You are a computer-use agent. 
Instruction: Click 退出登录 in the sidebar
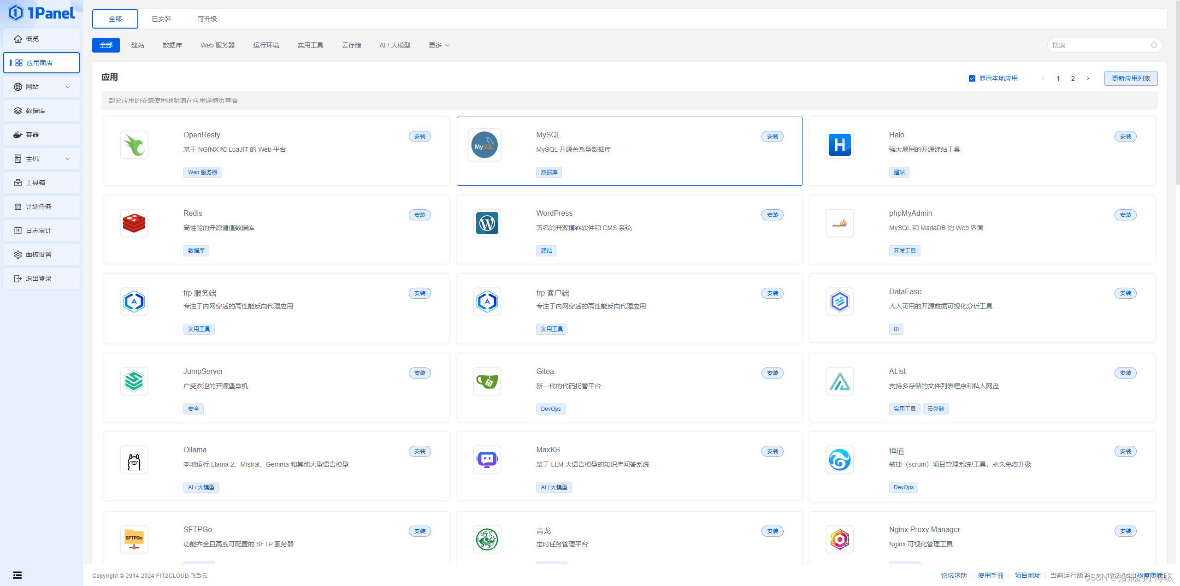pos(41,278)
